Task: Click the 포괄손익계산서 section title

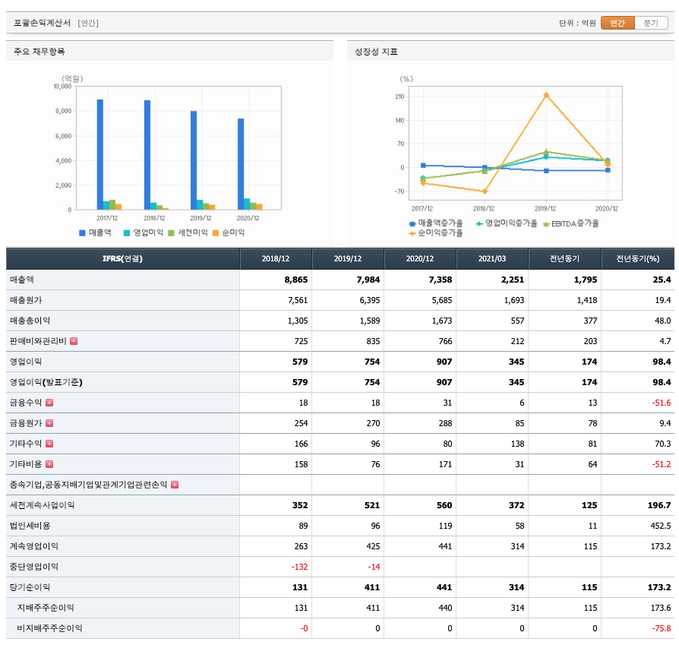Action: (42, 23)
